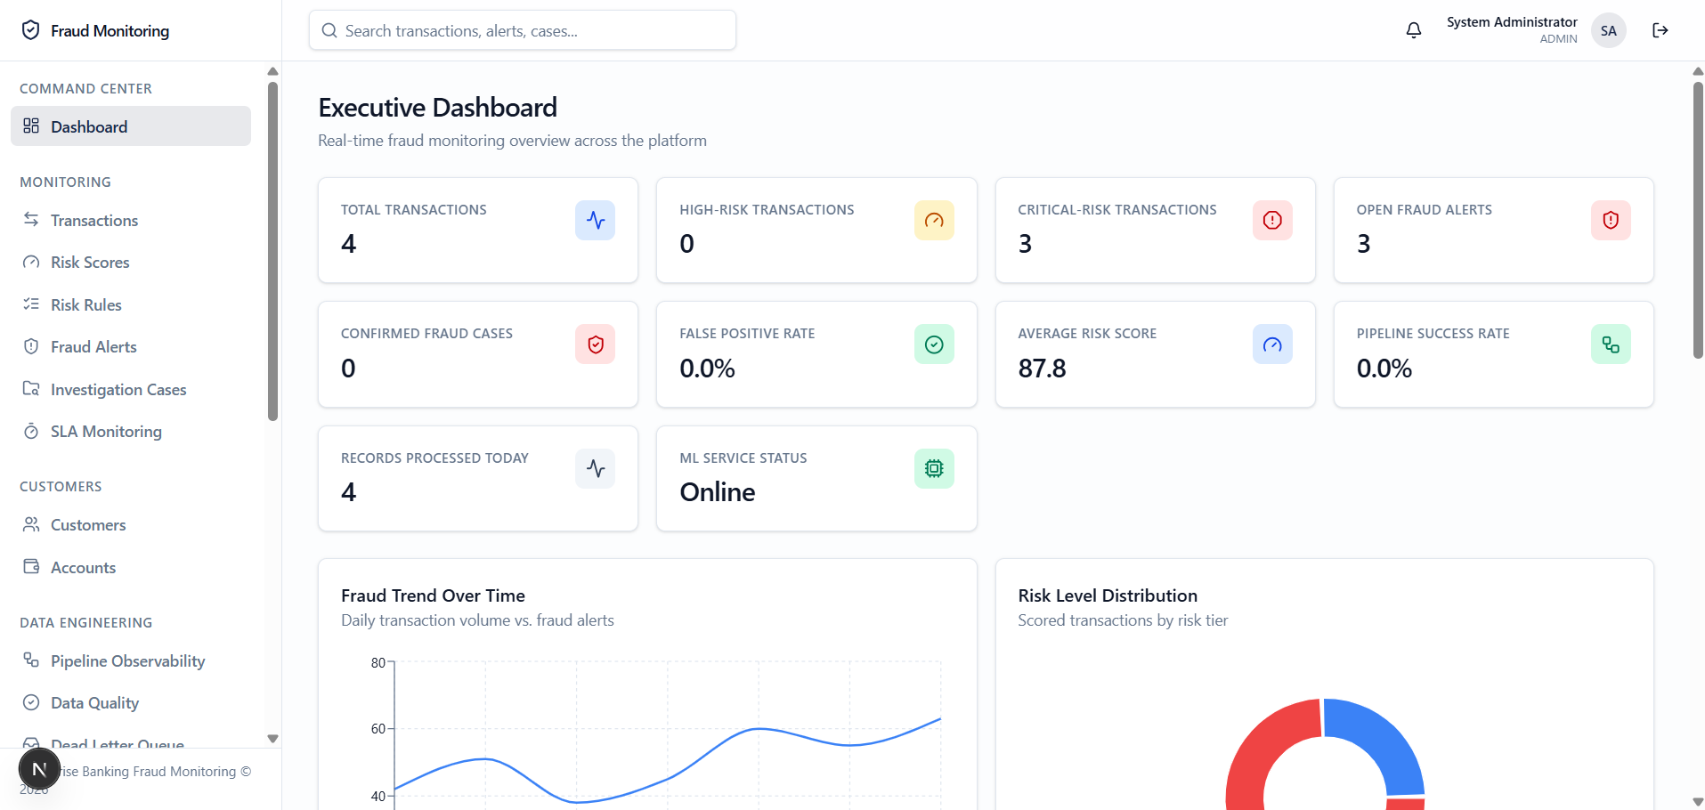Screen dimensions: 1705x810
Task: Click the Pipeline Observability workflow icon
Action: pos(31,660)
